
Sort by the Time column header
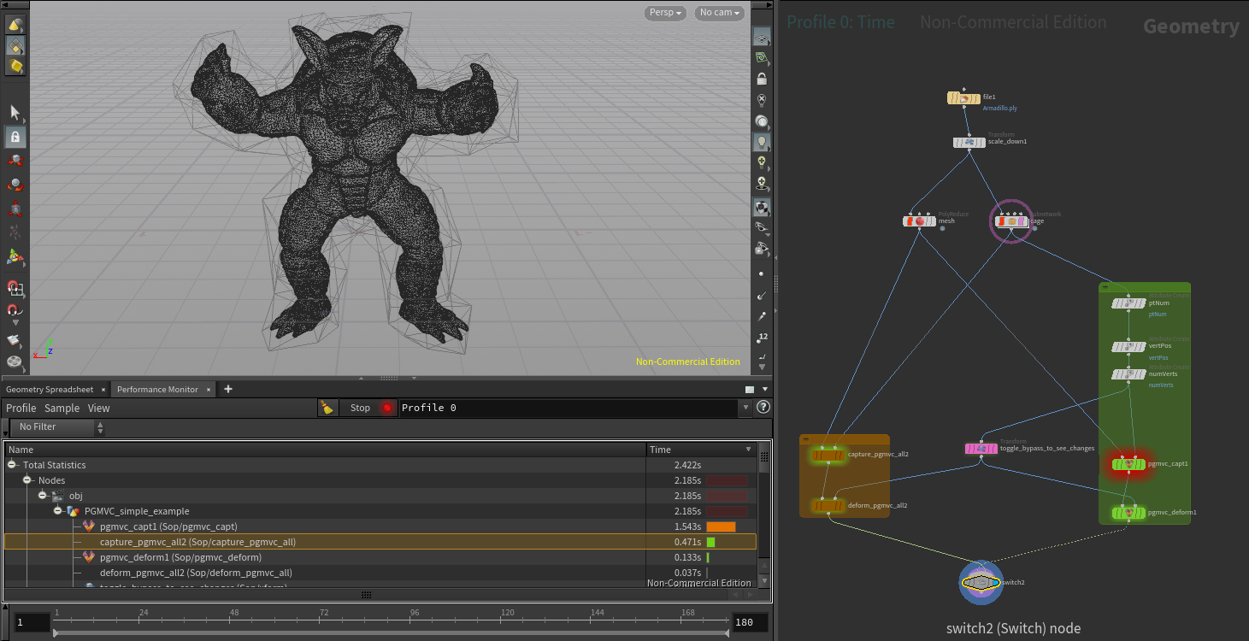click(x=701, y=450)
